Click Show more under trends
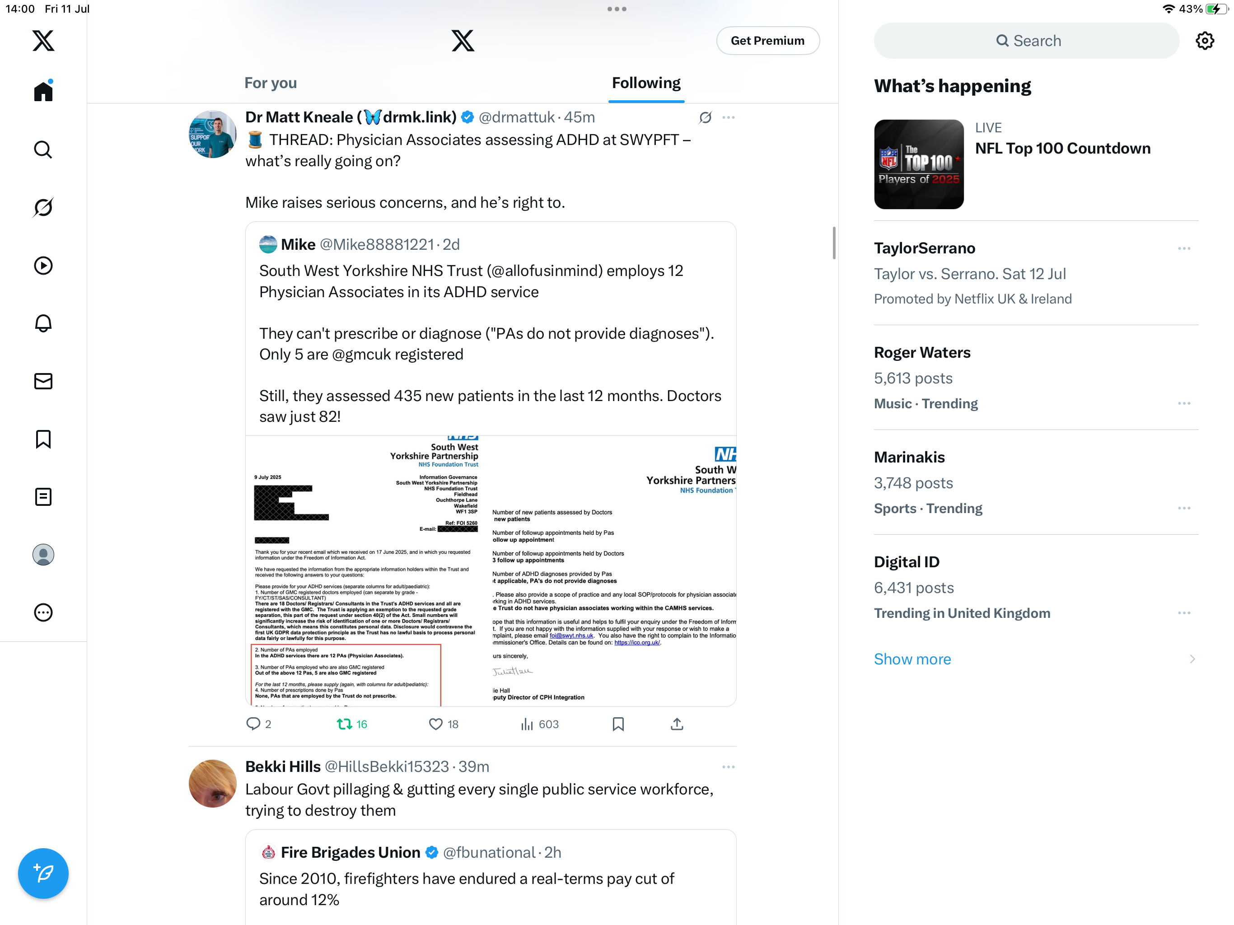Screen dimensions: 1234x925 click(x=912, y=659)
